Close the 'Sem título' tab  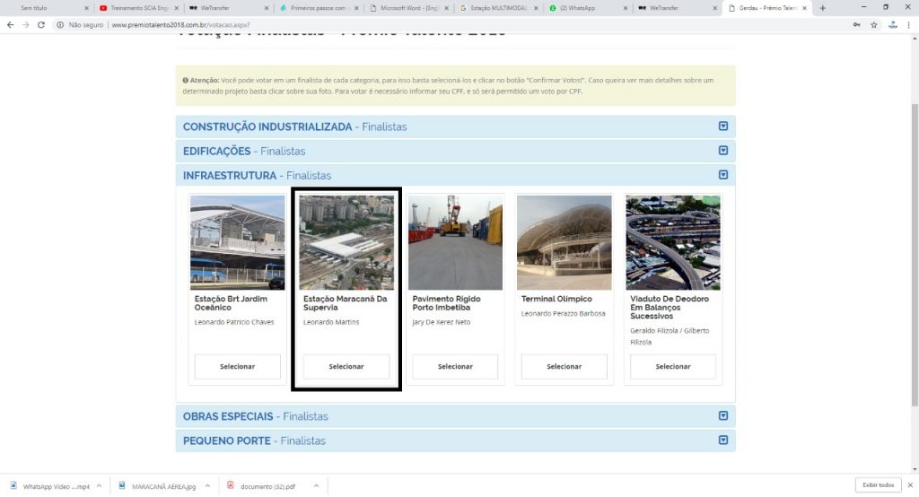pos(86,8)
